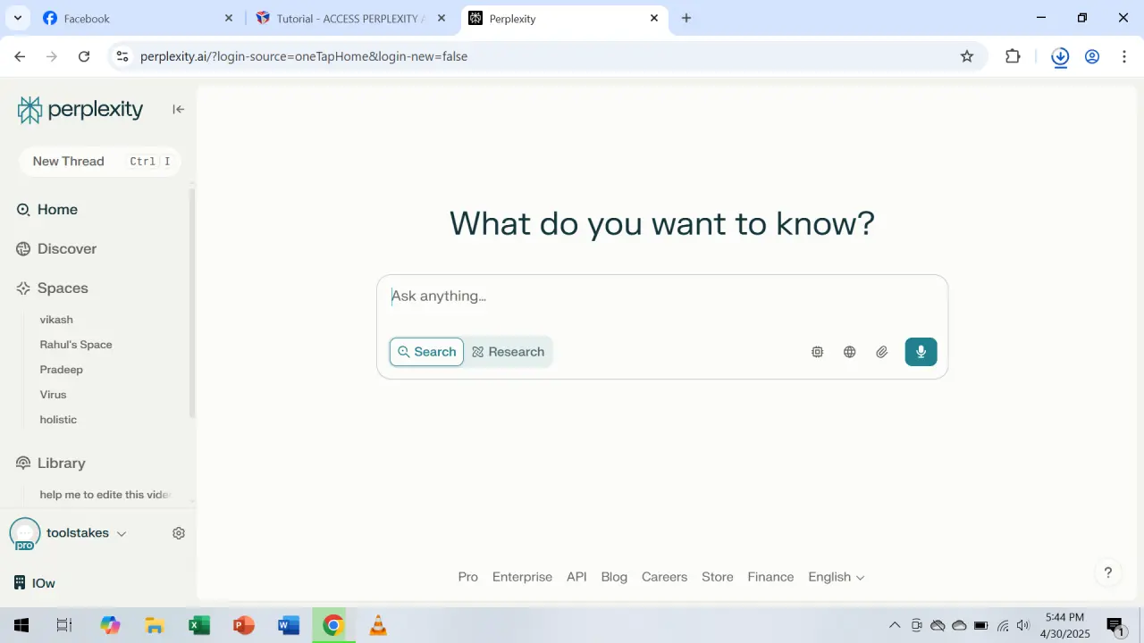The height and width of the screenshot is (643, 1144).
Task: Open Copilot from the taskbar
Action: 110,625
